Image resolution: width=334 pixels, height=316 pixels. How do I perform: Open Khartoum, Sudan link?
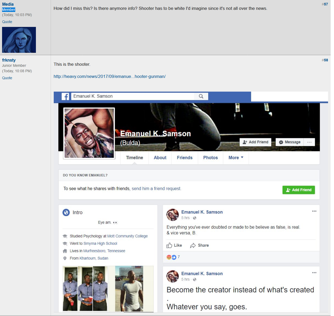click(x=94, y=258)
